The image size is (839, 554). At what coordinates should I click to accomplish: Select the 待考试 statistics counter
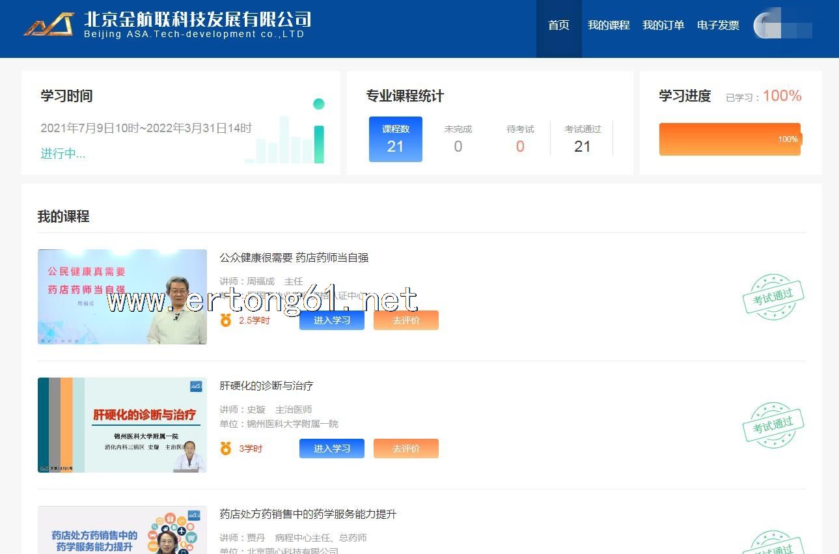pyautogui.click(x=520, y=139)
